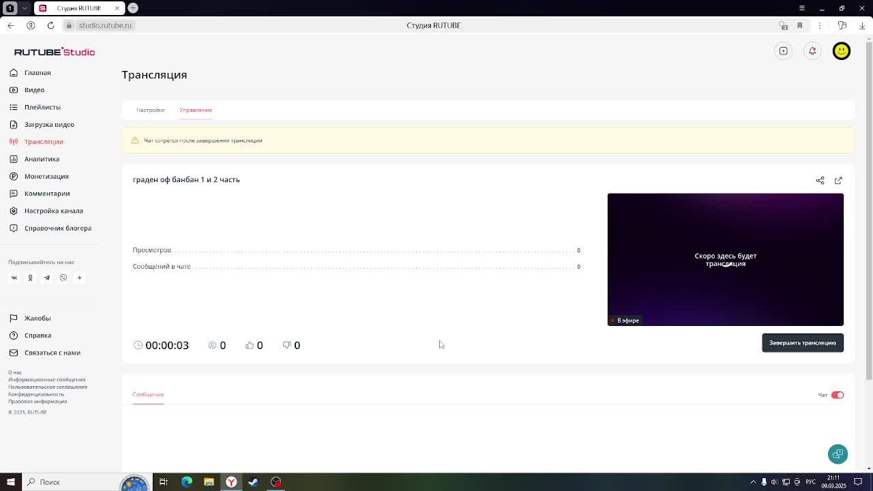Click the stream preview player thumbnail
The height and width of the screenshot is (491, 873).
(x=726, y=260)
